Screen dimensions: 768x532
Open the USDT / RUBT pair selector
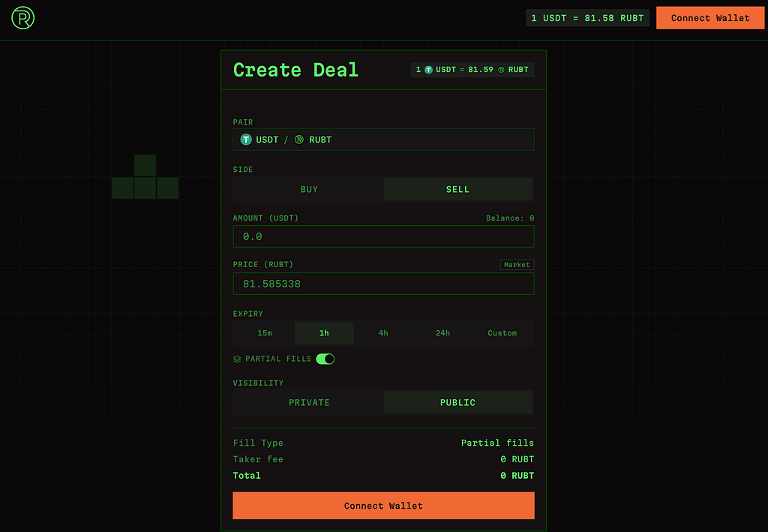click(x=383, y=140)
